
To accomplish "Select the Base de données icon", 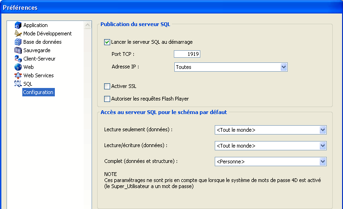I will pyautogui.click(x=18, y=42).
